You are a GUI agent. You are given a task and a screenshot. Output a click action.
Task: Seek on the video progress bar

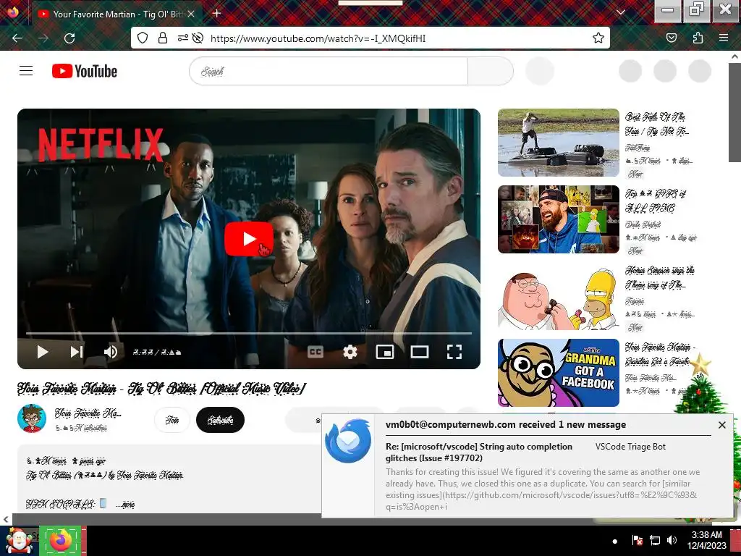point(249,333)
